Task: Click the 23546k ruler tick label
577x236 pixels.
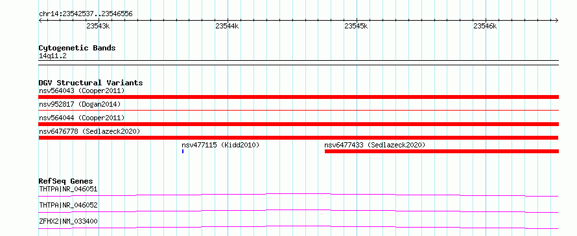Action: point(486,26)
